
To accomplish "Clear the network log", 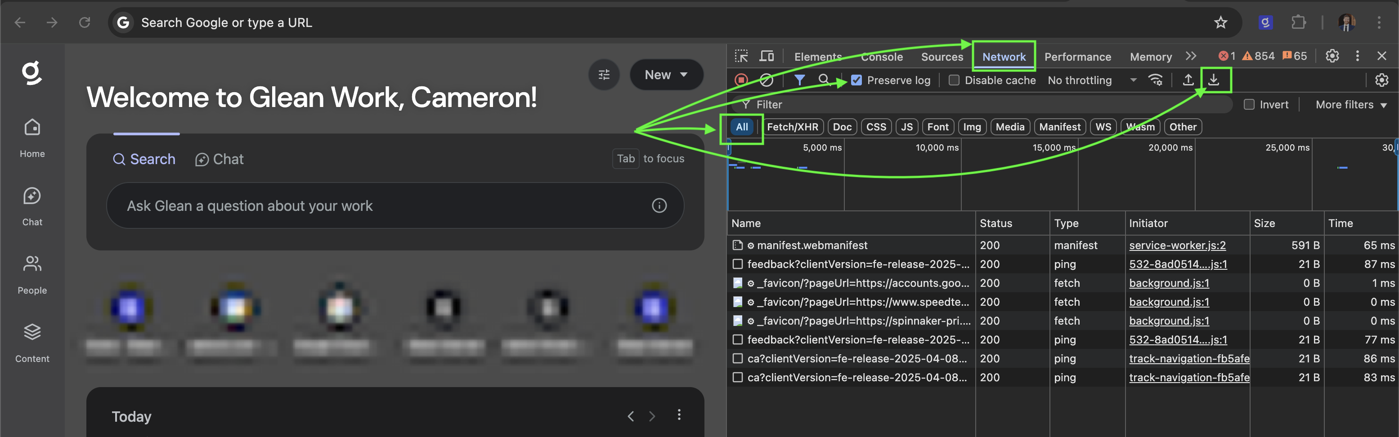I will click(766, 80).
